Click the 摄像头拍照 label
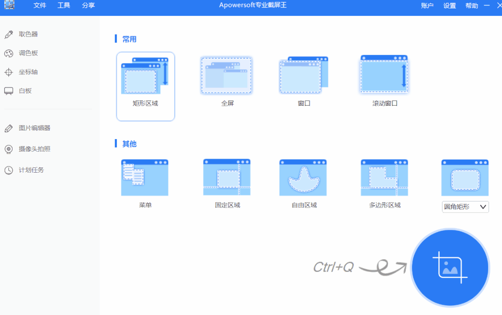 [34, 149]
